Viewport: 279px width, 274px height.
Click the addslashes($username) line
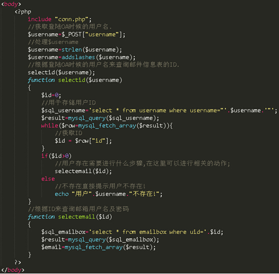coord(81,57)
